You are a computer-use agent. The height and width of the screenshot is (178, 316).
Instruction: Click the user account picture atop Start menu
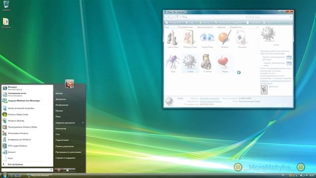pos(70,84)
